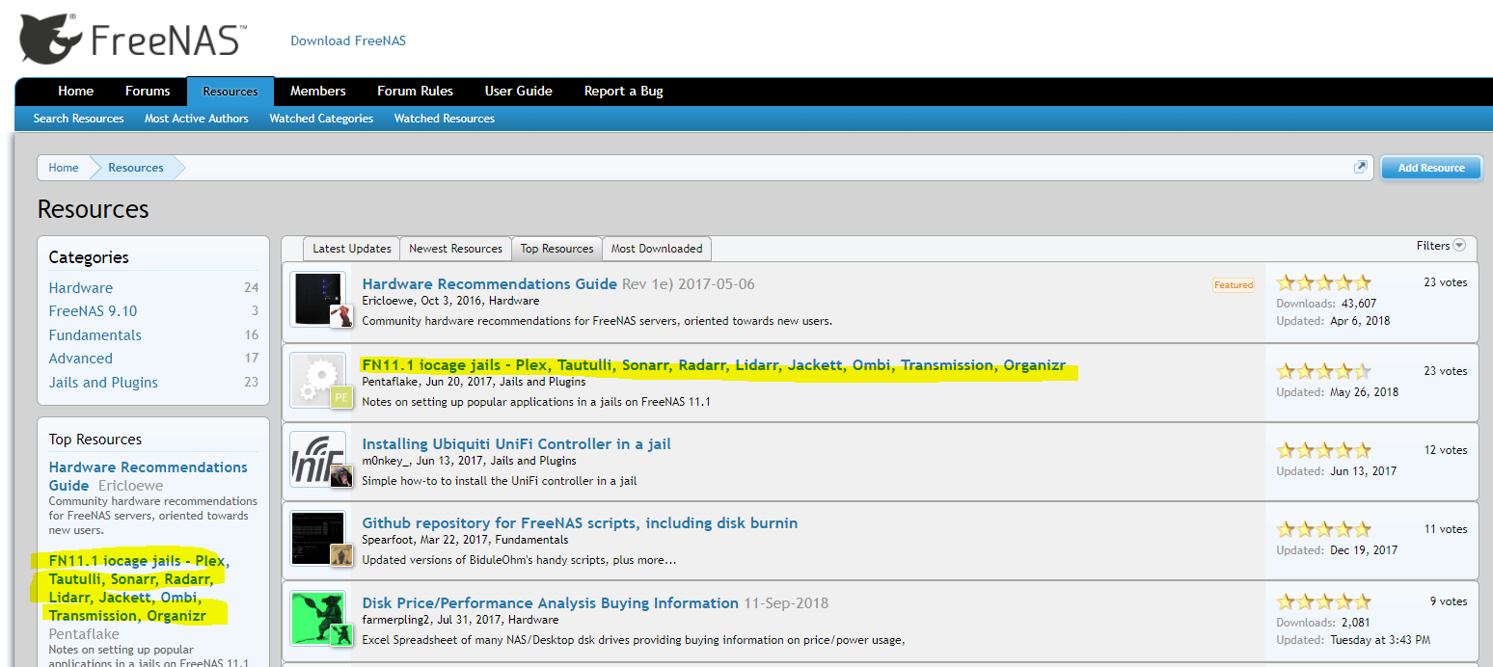Open Disk Price/Performance Analysis Buying Information title
Image resolution: width=1493 pixels, height=667 pixels.
coord(550,603)
